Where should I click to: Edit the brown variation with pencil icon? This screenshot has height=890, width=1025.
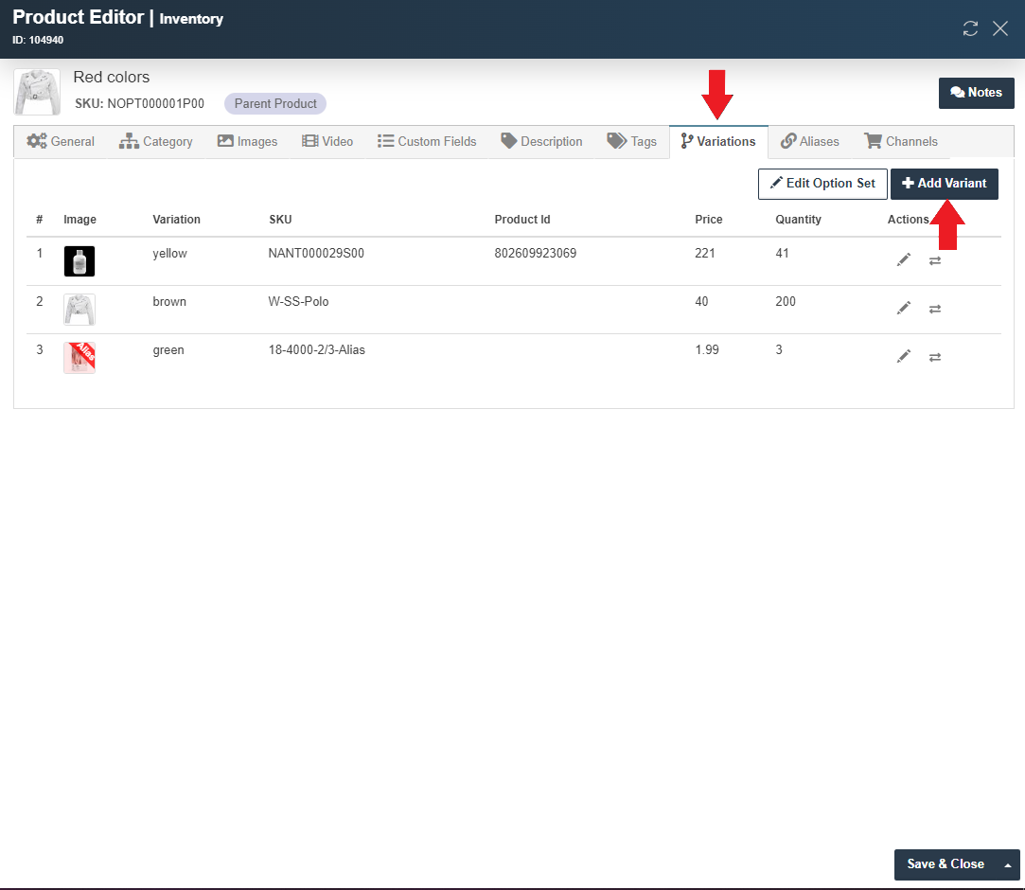pyautogui.click(x=904, y=309)
